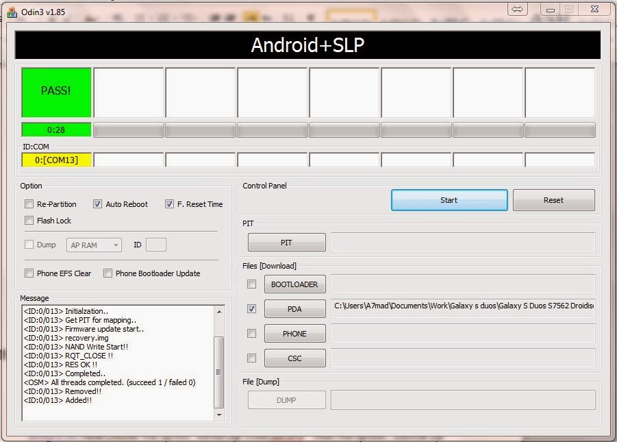This screenshot has width=617, height=442.
Task: Minimize the Odin3 window
Action: 550,10
